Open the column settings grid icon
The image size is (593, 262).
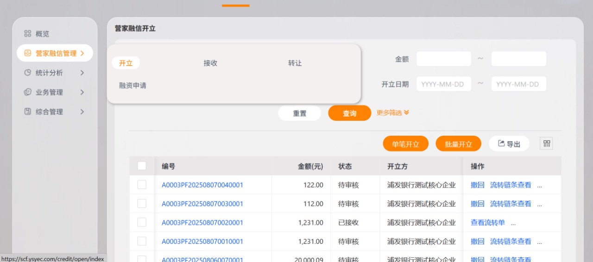(x=546, y=143)
